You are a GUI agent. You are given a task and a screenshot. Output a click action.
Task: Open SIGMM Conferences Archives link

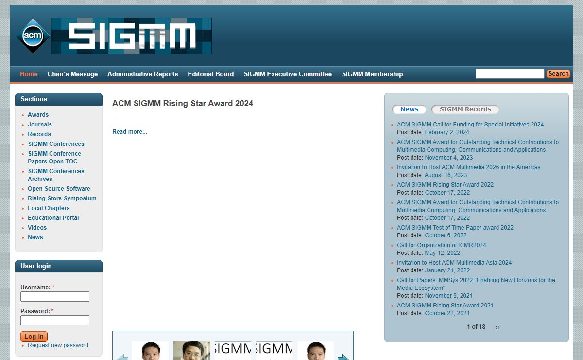click(56, 175)
